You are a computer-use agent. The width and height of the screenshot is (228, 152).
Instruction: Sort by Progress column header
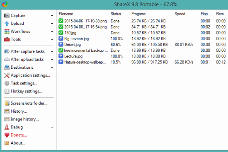coord(138,14)
